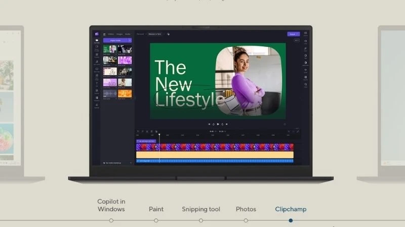Open the music note icon in left sidebar
This screenshot has width=405, height=227.
pos(97,62)
